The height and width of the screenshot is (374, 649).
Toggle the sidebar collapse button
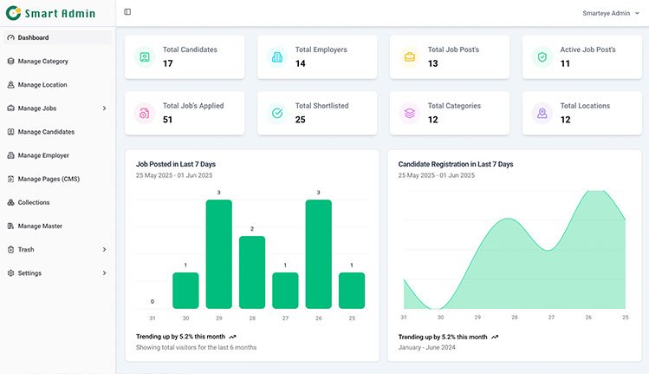(x=127, y=12)
